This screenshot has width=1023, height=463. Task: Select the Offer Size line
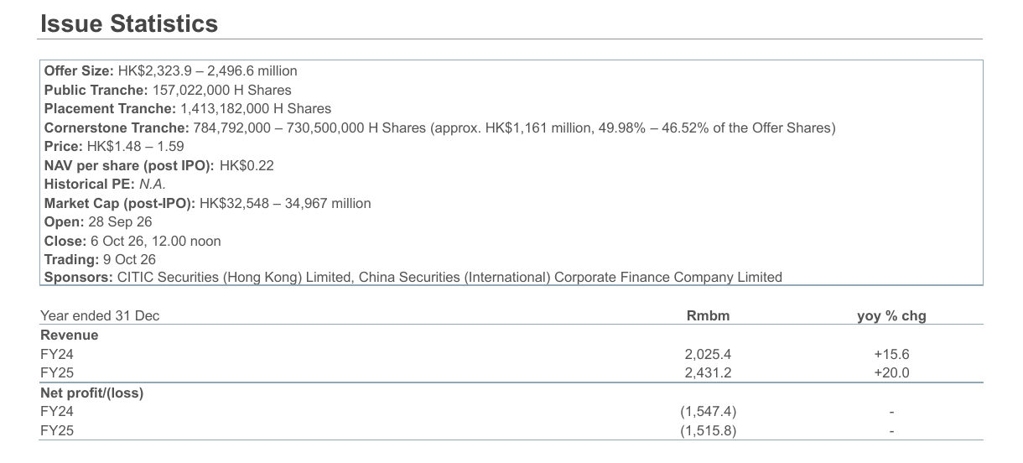pyautogui.click(x=170, y=71)
